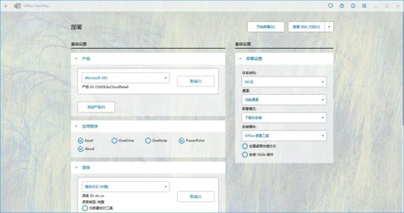Collapse the 部署设置 section

tap(240, 59)
